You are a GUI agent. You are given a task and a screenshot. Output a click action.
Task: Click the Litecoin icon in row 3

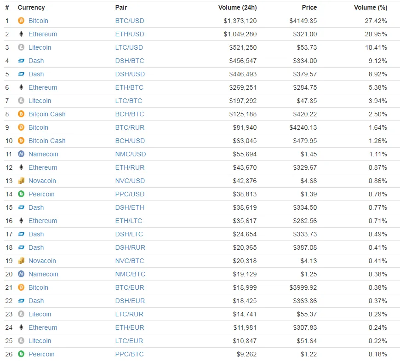21,47
